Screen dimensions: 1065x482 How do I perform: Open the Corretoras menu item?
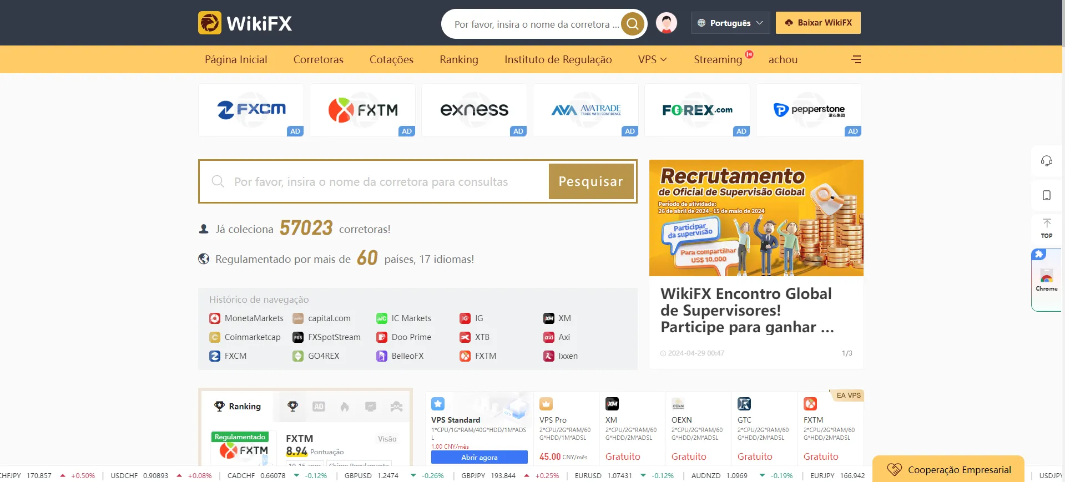[319, 59]
